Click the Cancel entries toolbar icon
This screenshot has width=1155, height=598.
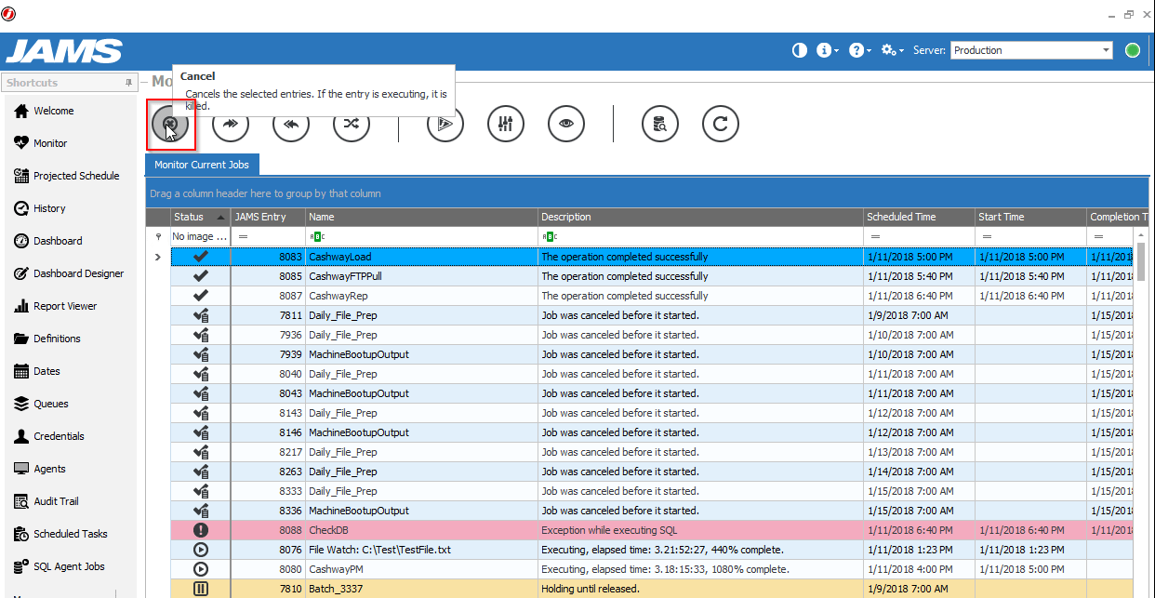[x=170, y=124]
